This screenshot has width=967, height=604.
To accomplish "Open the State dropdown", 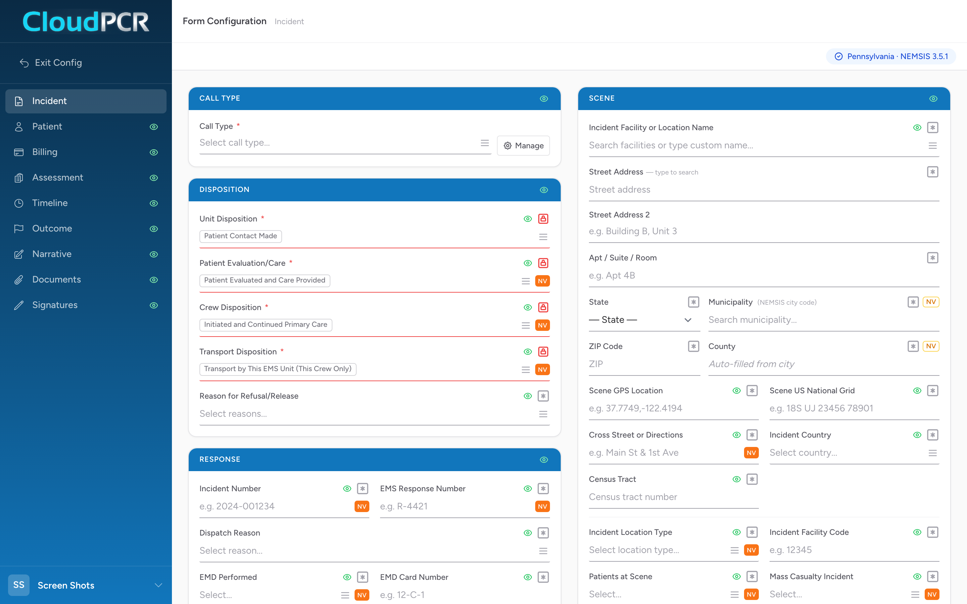I will (644, 320).
